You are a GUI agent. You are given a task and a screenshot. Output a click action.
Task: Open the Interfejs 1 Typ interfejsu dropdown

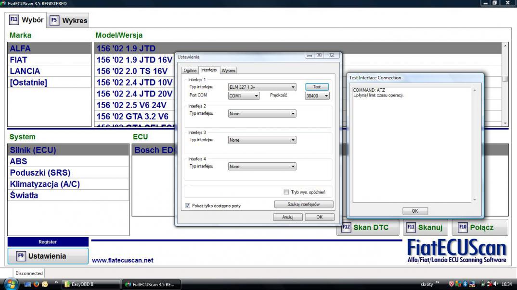[262, 87]
